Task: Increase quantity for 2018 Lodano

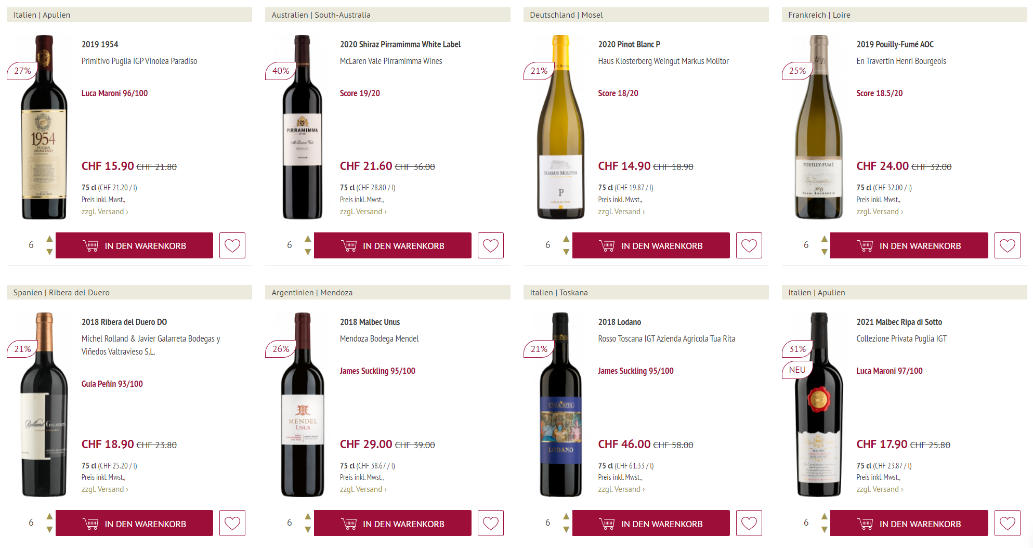Action: (566, 516)
